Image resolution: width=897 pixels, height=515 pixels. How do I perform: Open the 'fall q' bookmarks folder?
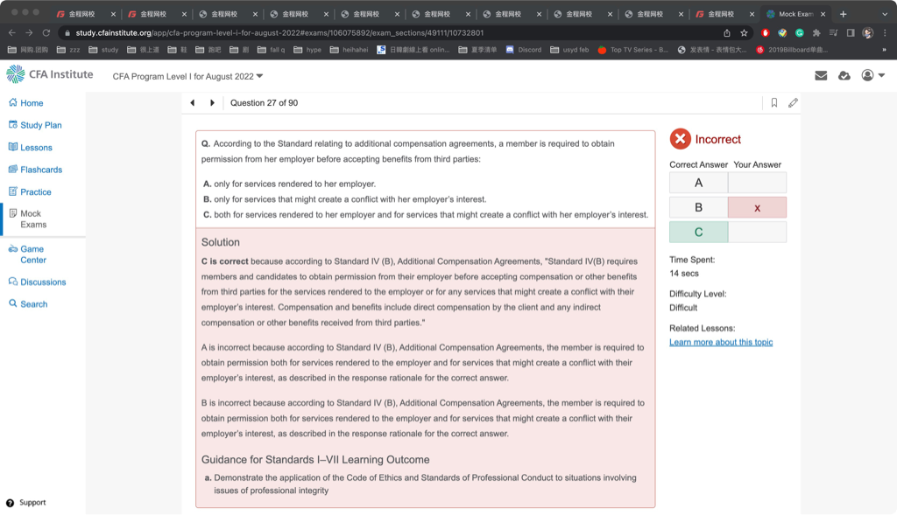pyautogui.click(x=272, y=50)
